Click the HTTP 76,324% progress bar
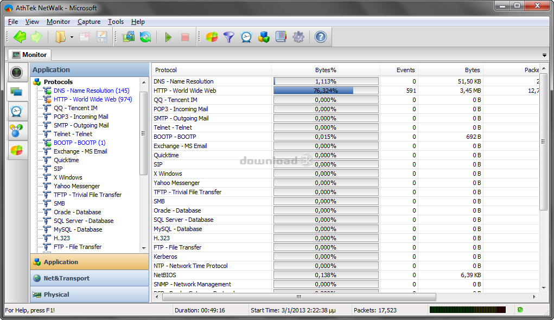 [326, 91]
